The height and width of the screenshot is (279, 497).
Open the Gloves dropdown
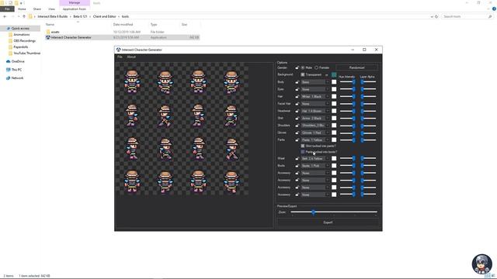(x=315, y=133)
